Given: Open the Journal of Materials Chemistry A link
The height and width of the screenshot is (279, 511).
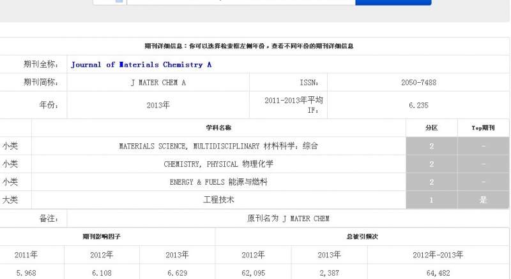Looking at the screenshot, I should (141, 65).
